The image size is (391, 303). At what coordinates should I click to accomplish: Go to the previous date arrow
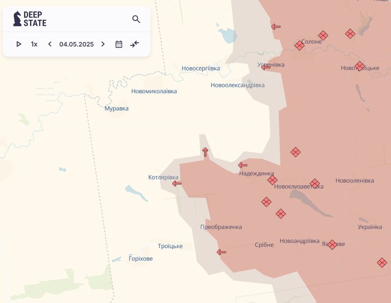(x=50, y=44)
